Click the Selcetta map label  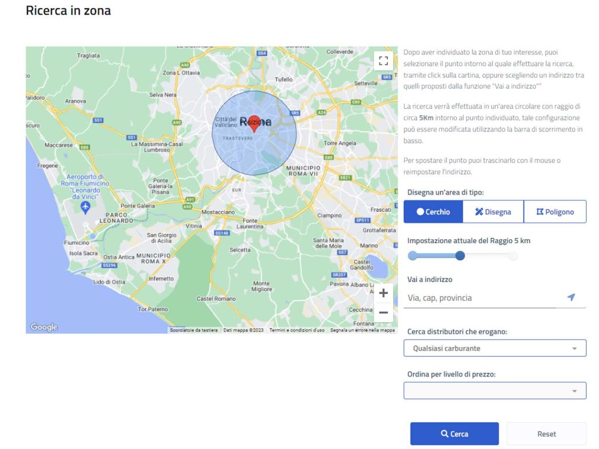point(240,250)
